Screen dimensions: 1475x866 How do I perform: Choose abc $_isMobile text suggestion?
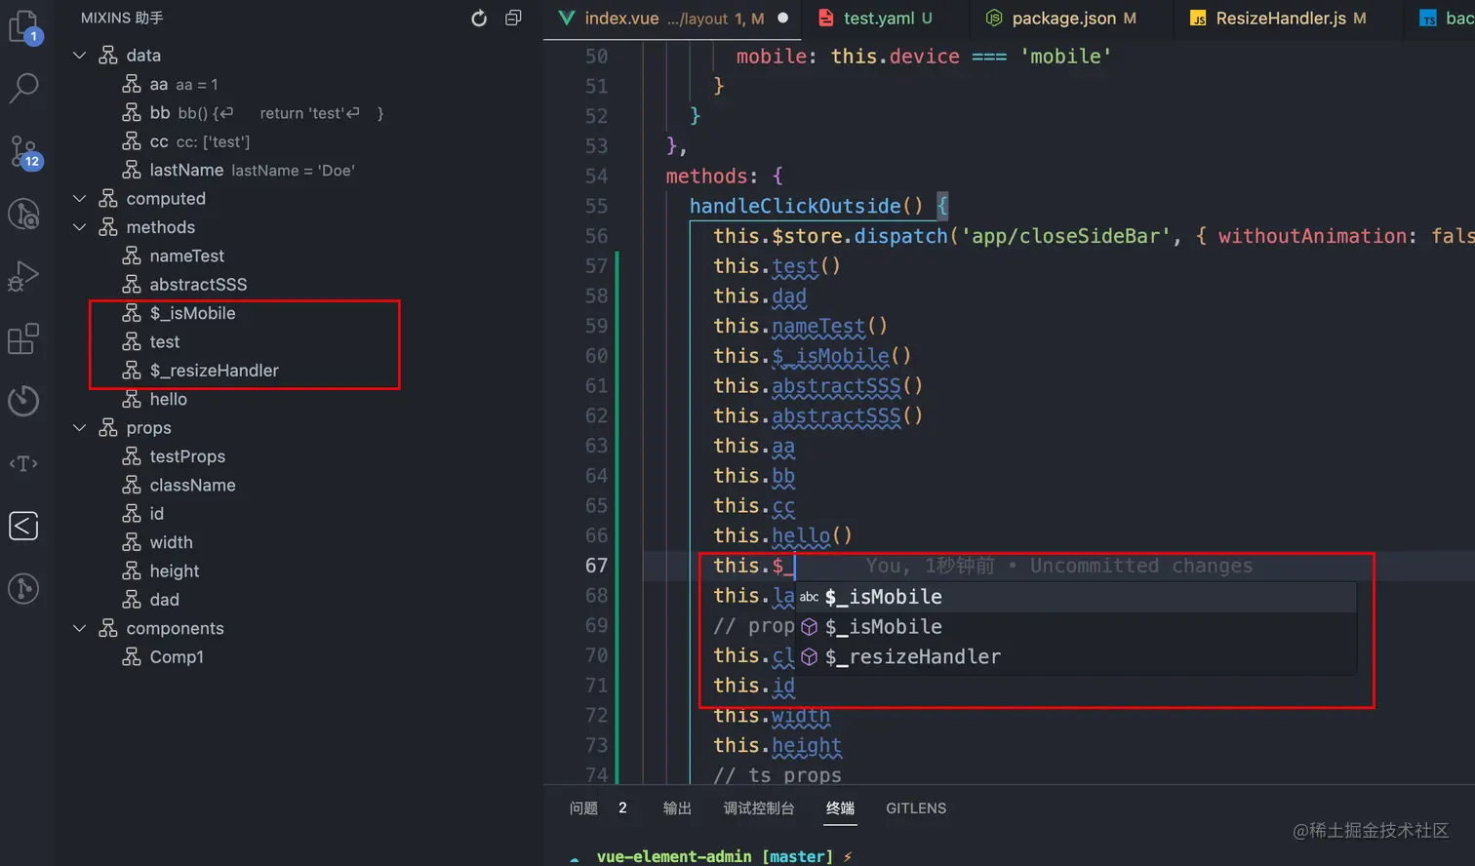[x=1076, y=597]
